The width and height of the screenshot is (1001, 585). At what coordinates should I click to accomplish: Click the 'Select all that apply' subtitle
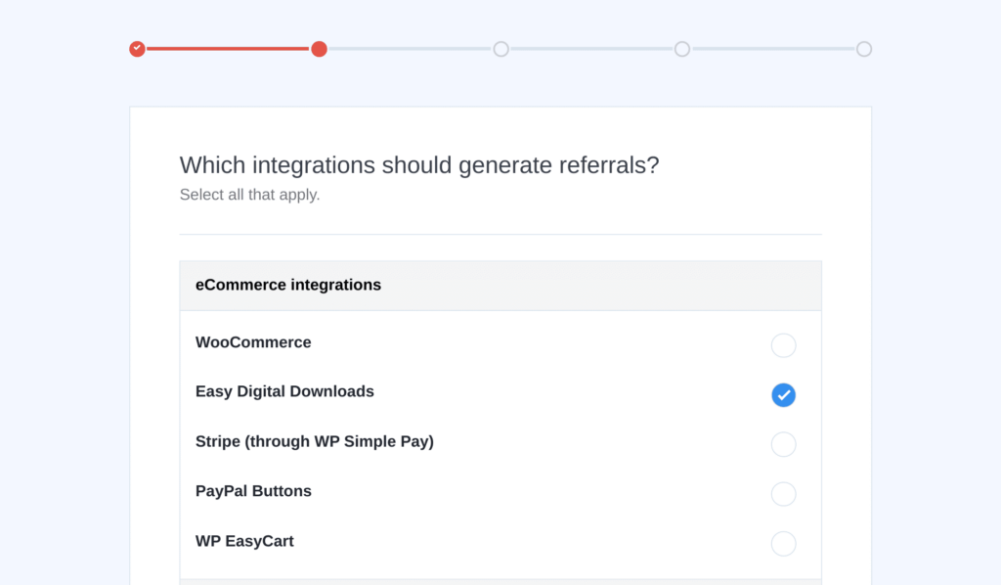(249, 195)
